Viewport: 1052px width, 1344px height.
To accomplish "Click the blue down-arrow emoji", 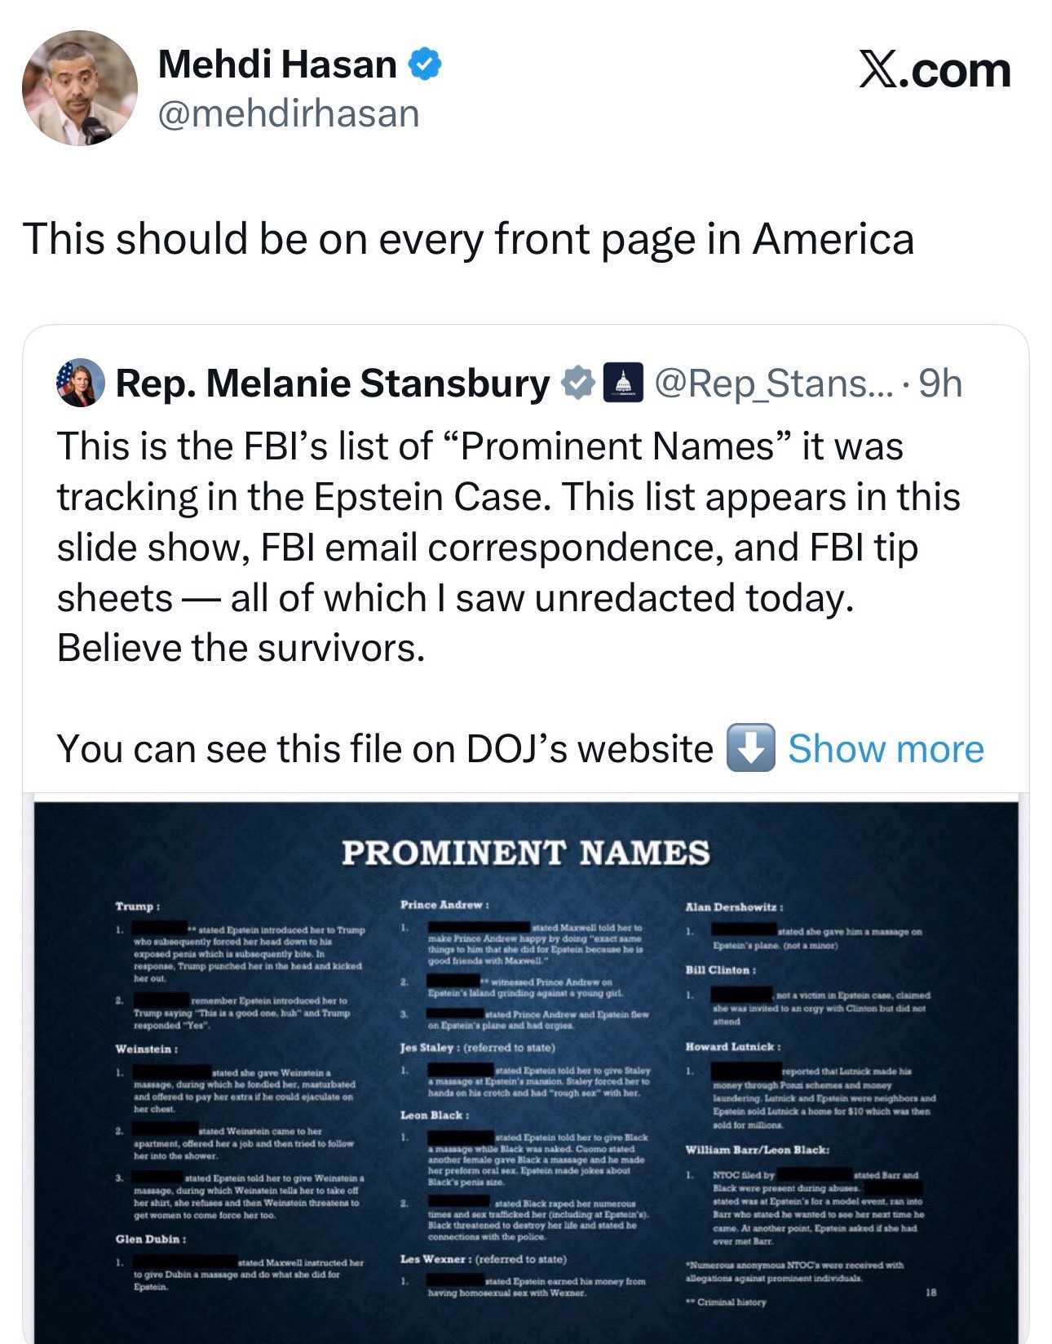I will pos(749,747).
